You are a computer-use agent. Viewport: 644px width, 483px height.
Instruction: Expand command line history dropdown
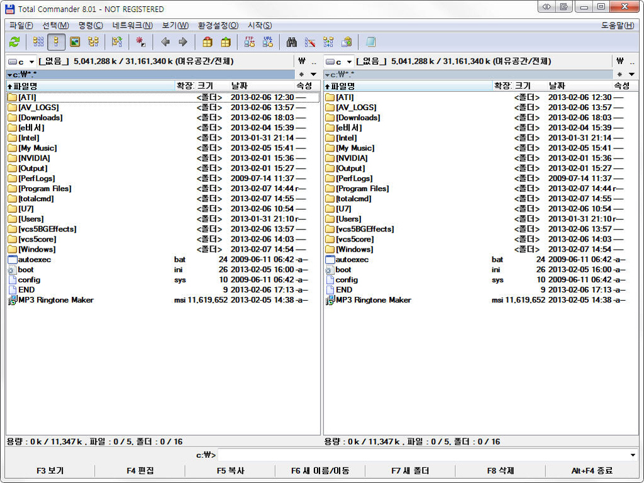(x=633, y=455)
